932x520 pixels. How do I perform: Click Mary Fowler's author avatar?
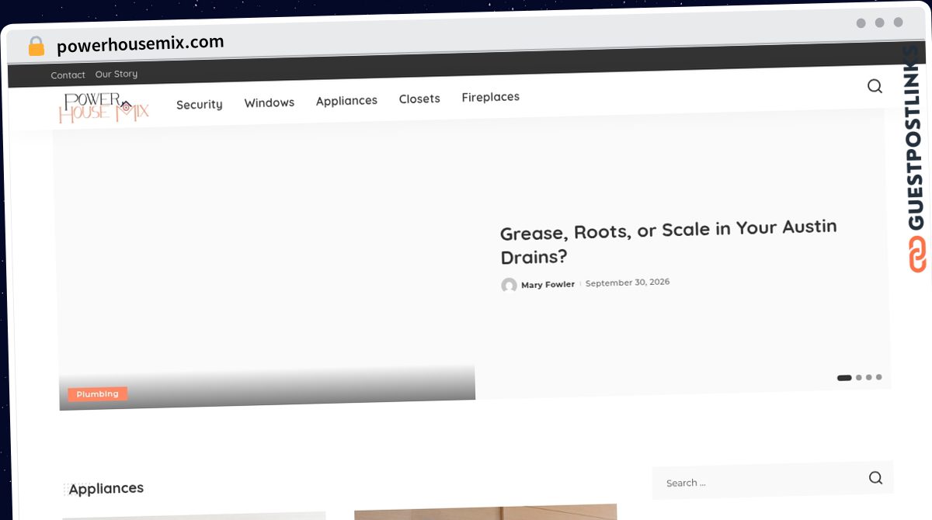509,286
